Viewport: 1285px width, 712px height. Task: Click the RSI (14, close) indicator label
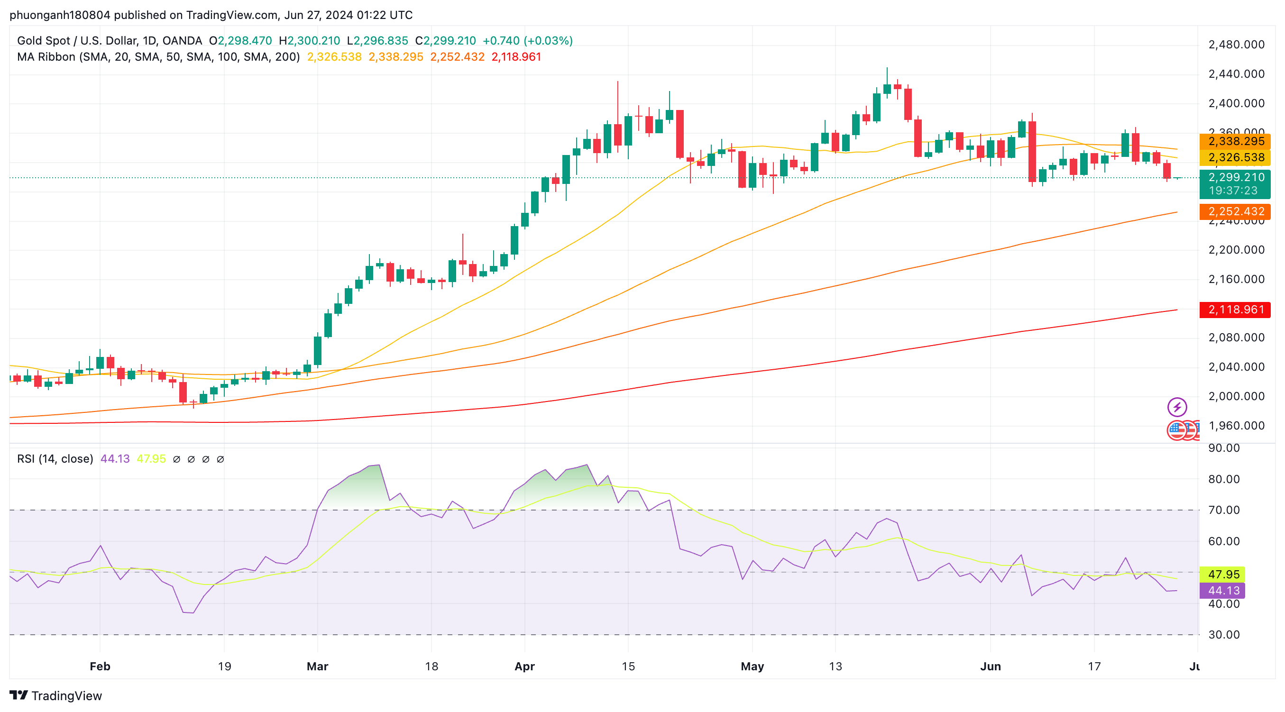click(x=55, y=459)
